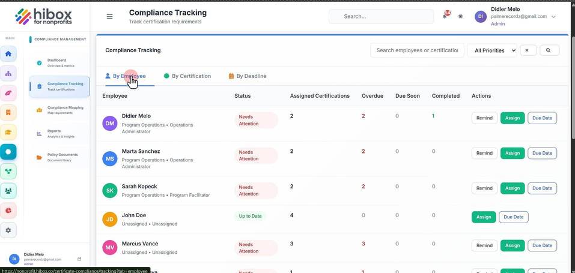
Task: Open the graduation cap training icon
Action: pyautogui.click(x=8, y=132)
